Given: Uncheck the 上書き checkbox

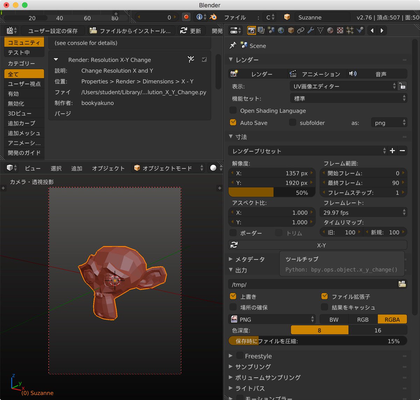Looking at the screenshot, I should tap(233, 296).
